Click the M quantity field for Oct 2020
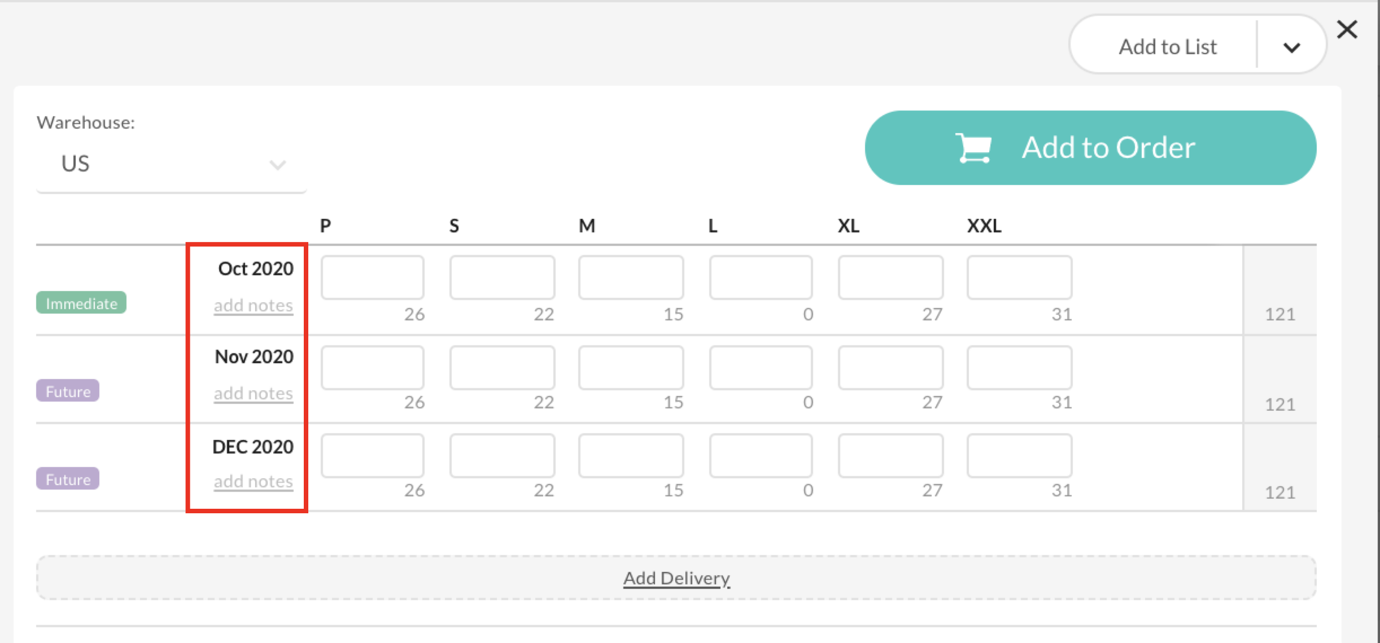 pos(631,277)
